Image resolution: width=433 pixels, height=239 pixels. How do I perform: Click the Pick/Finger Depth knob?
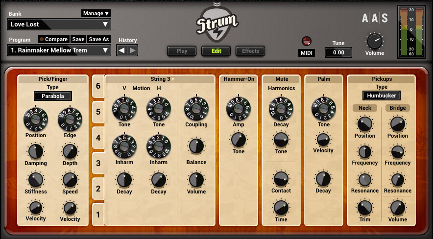coord(70,151)
